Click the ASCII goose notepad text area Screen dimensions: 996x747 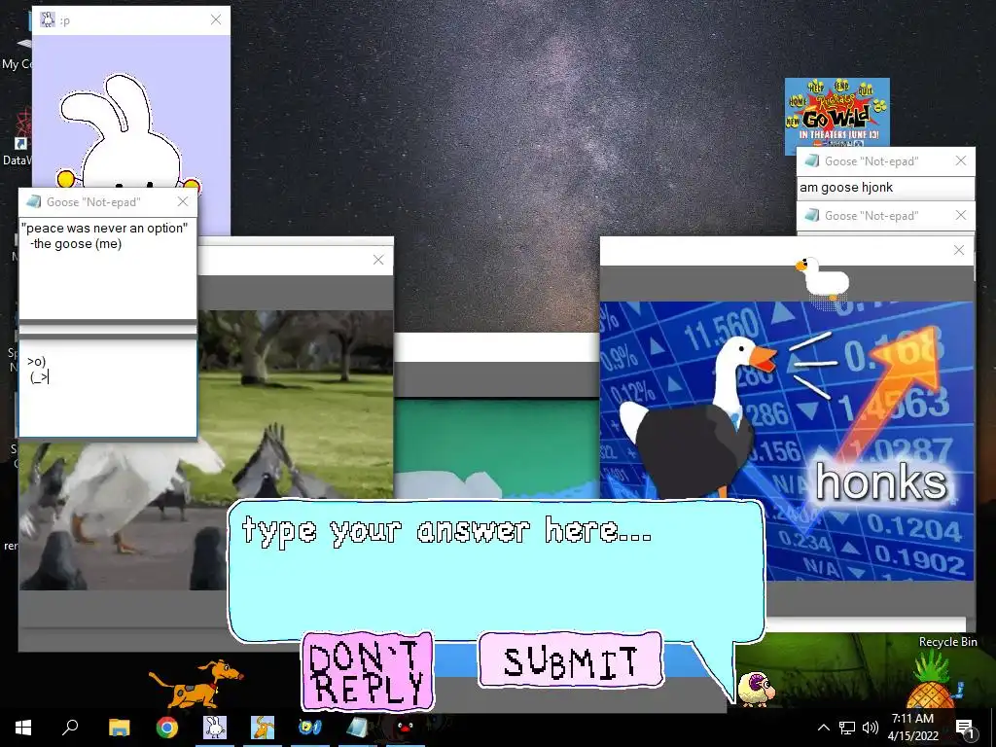click(x=108, y=387)
